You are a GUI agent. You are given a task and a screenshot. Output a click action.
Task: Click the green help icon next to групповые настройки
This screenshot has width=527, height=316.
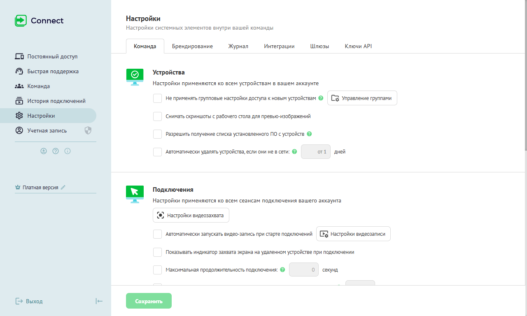(321, 98)
